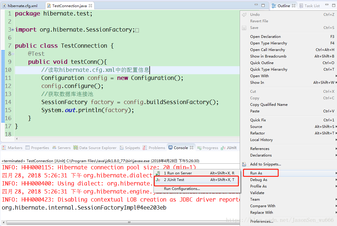Open the Compare With submenu

pyautogui.click(x=288, y=206)
